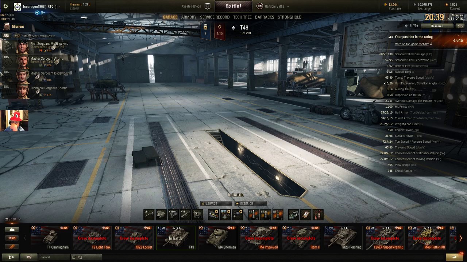The image size is (467, 262).
Task: Open 'More on the game website' link
Action: pos(413,44)
